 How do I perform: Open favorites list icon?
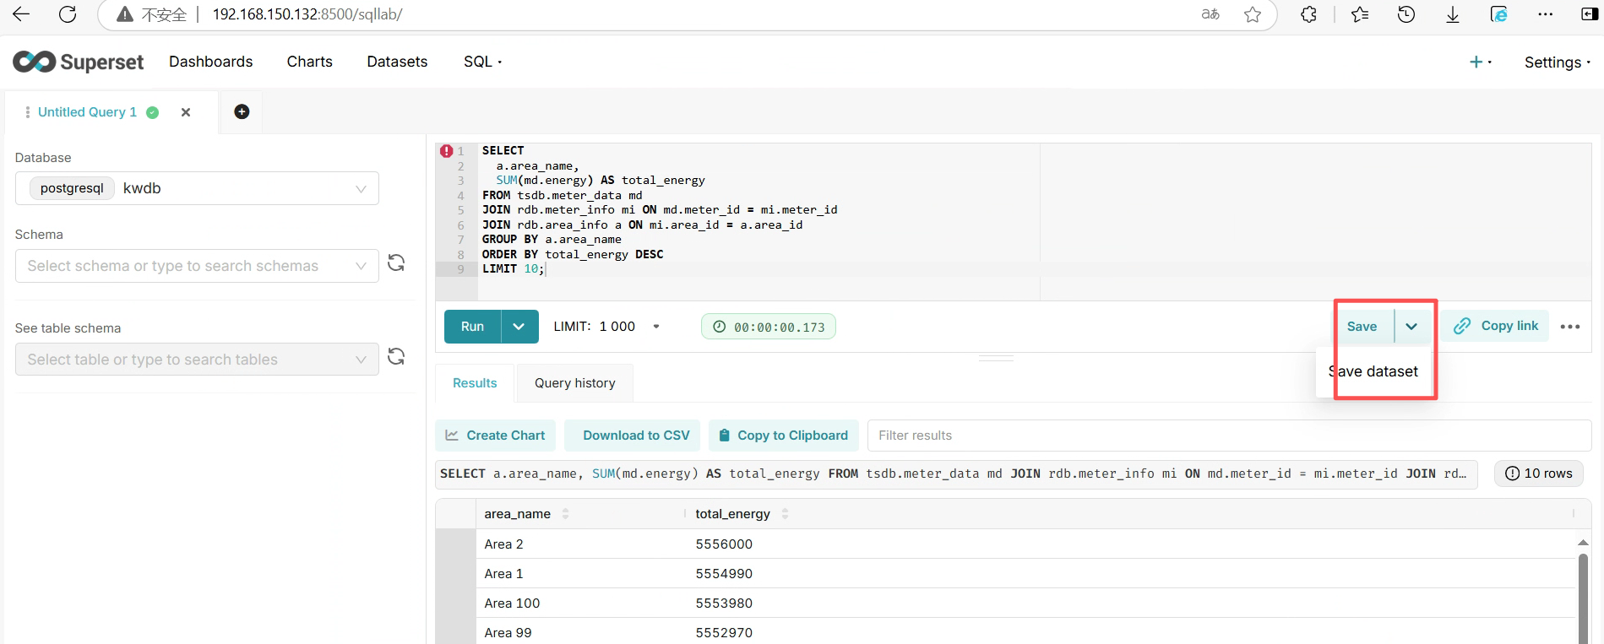pyautogui.click(x=1360, y=14)
